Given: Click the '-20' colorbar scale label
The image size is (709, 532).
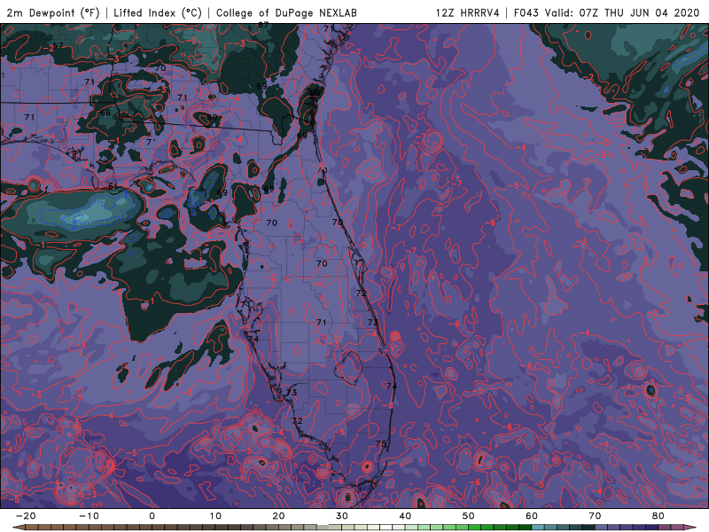Looking at the screenshot, I should click(x=26, y=516).
